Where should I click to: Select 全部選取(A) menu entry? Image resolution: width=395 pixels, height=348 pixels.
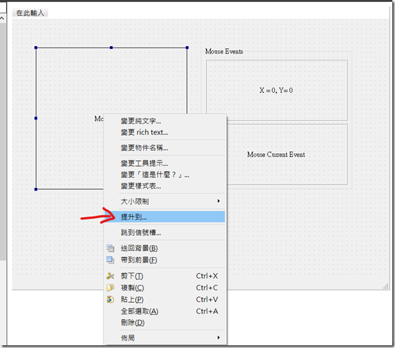click(165, 311)
